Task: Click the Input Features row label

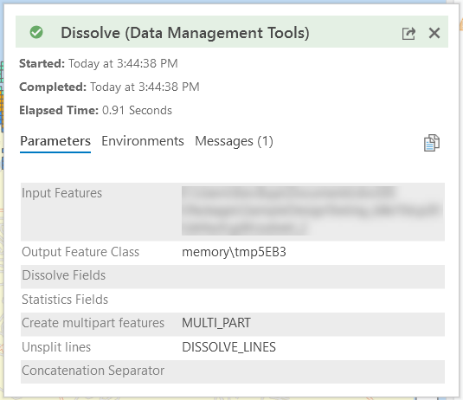Action: tap(62, 193)
